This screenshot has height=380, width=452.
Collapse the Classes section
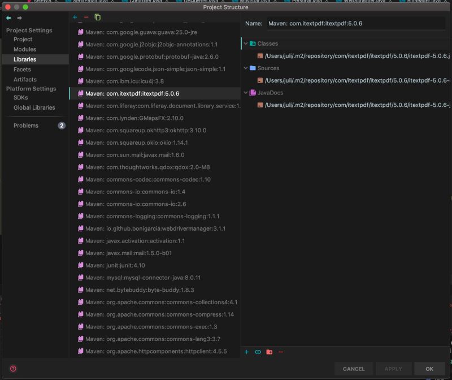pyautogui.click(x=245, y=44)
